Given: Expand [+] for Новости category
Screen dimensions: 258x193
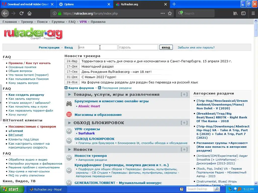Looking at the screenshot, I should [184, 149].
